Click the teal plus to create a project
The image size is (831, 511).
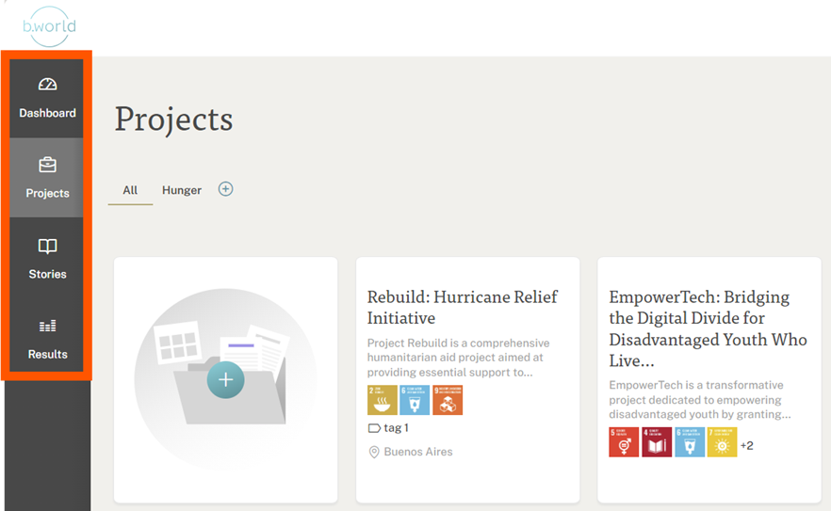tap(226, 379)
